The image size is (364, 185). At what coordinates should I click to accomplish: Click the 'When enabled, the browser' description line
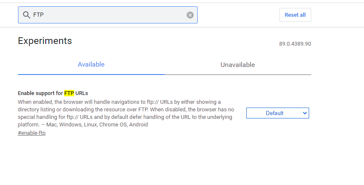click(x=119, y=102)
